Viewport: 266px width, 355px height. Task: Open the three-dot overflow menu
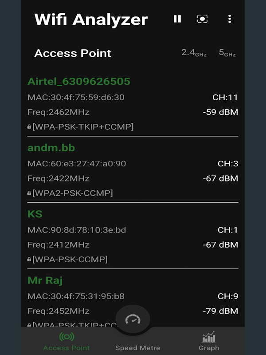coord(229,19)
